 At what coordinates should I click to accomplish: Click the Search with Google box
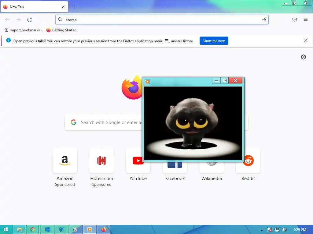156,122
